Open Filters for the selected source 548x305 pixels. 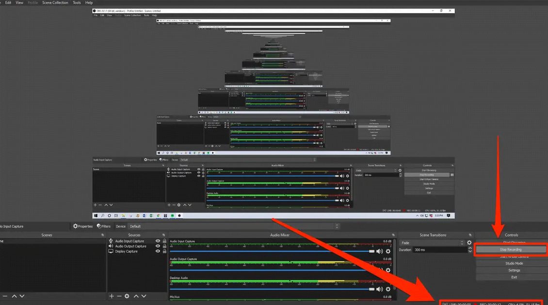[103, 226]
